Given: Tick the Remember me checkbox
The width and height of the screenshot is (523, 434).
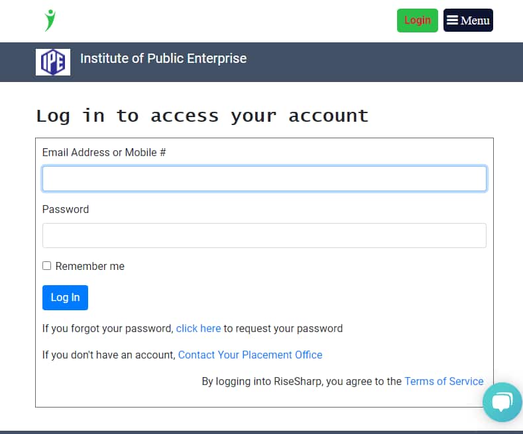Looking at the screenshot, I should point(46,265).
